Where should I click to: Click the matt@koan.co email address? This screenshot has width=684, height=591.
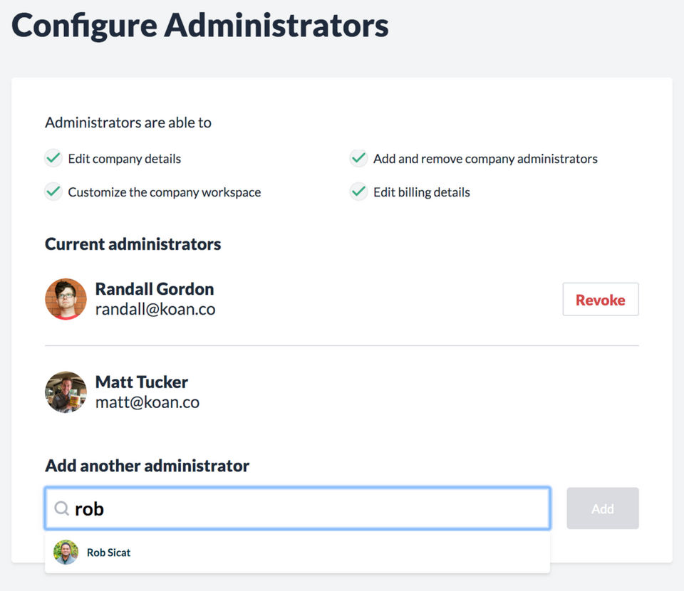click(147, 402)
